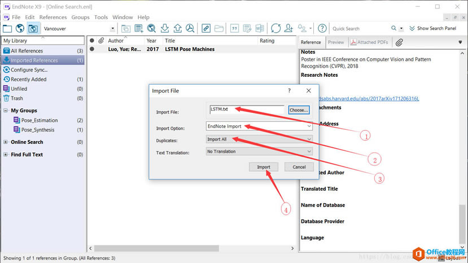Sort by the Rating column header
The width and height of the screenshot is (468, 263).
coord(277,41)
